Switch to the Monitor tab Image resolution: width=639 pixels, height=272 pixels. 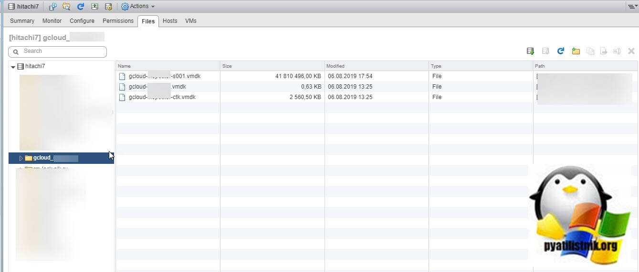pyautogui.click(x=52, y=21)
